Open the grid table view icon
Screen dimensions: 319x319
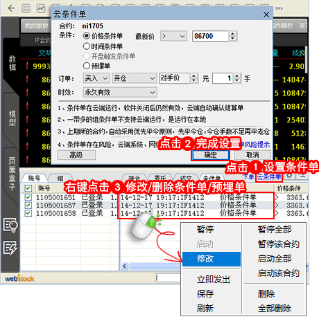tap(26, 8)
